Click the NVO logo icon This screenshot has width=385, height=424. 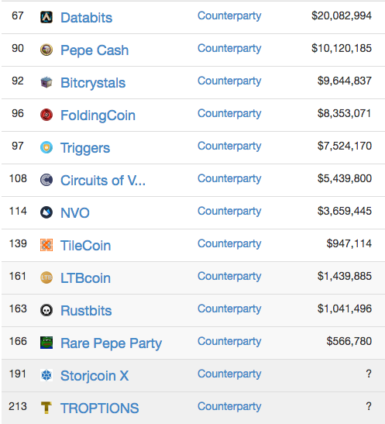[46, 212]
